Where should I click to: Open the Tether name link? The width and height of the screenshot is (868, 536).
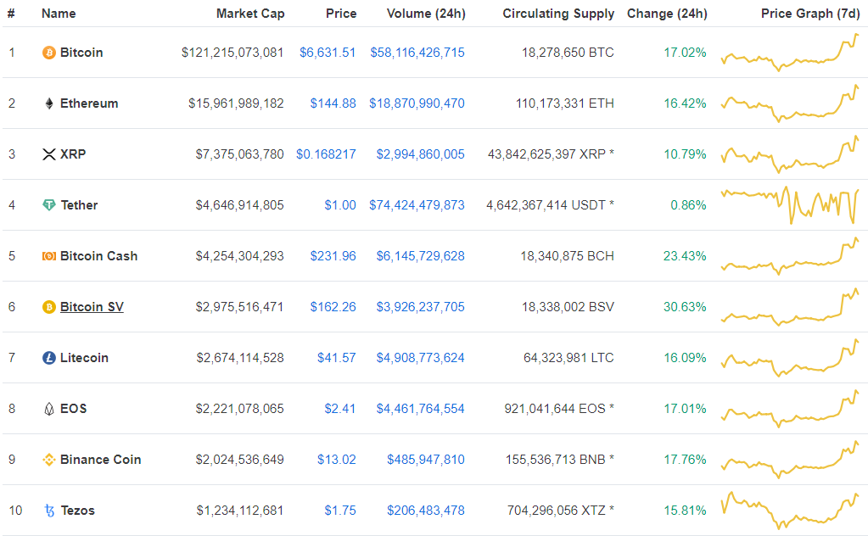pyautogui.click(x=79, y=205)
